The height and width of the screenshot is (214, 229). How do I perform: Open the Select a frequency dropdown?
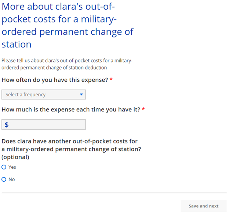pyautogui.click(x=43, y=94)
